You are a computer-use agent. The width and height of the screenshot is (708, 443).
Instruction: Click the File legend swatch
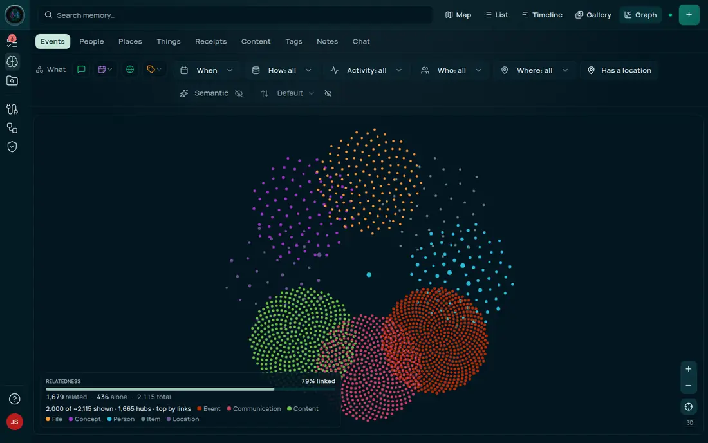[48, 419]
